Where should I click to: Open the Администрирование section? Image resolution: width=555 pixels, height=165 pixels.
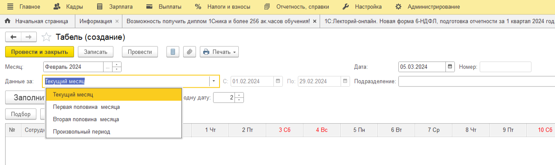click(x=427, y=6)
